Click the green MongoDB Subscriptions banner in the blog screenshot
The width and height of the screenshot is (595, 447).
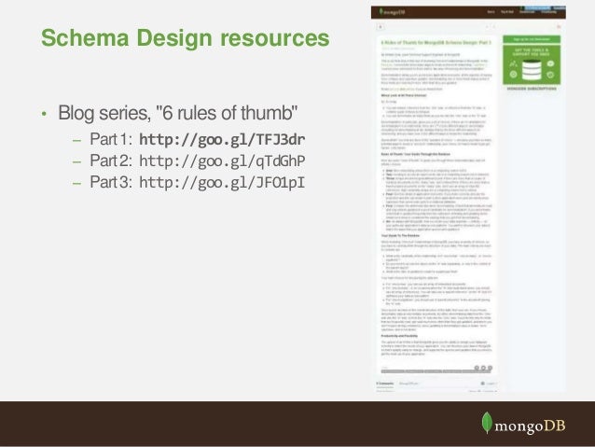532,65
